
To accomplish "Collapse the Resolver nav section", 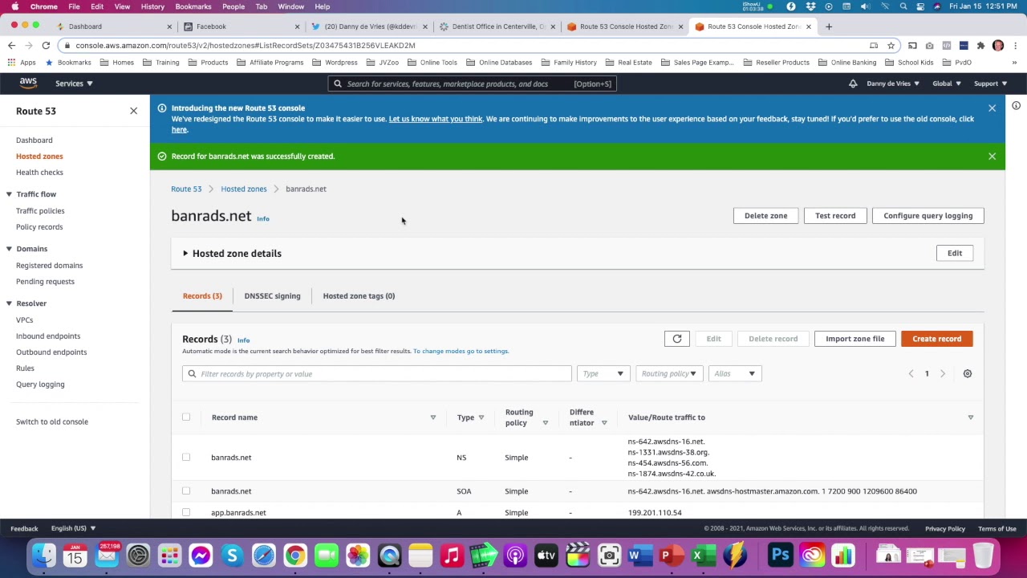I will (x=9, y=303).
